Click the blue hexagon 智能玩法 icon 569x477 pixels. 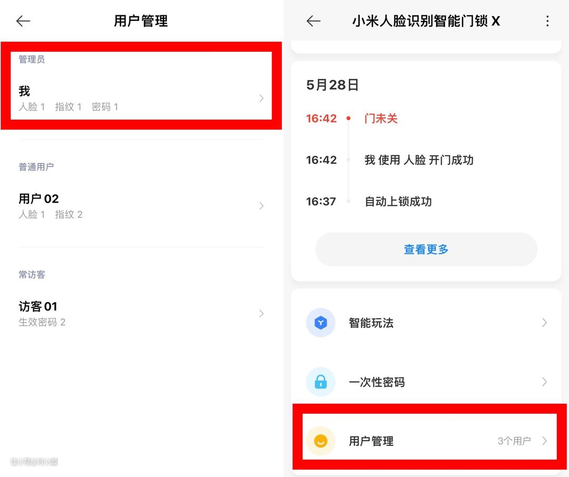point(320,323)
